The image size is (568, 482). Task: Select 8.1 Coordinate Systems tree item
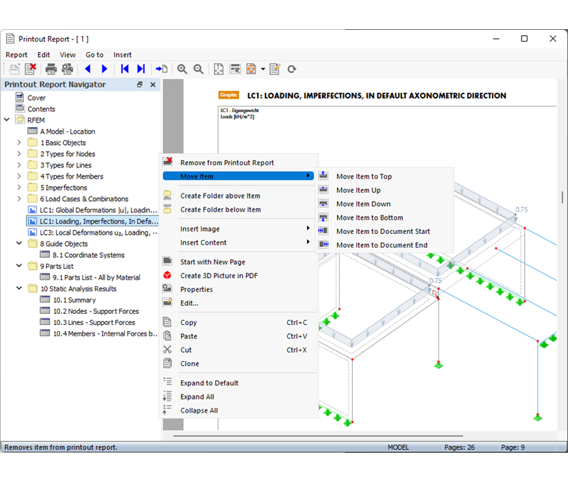tap(88, 255)
